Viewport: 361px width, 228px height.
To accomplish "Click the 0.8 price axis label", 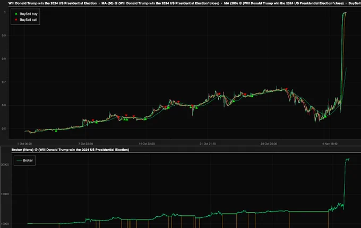I will (x=4, y=59).
